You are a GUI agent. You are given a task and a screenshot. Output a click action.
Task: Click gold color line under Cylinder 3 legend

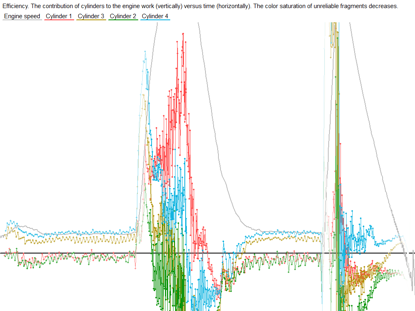click(91, 20)
